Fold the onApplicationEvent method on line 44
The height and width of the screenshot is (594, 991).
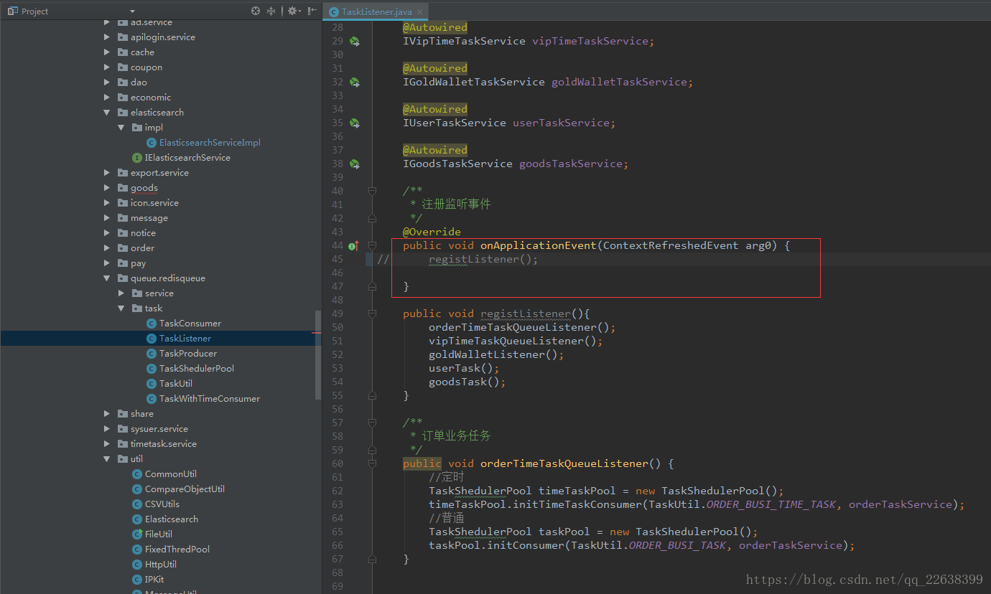click(x=372, y=246)
